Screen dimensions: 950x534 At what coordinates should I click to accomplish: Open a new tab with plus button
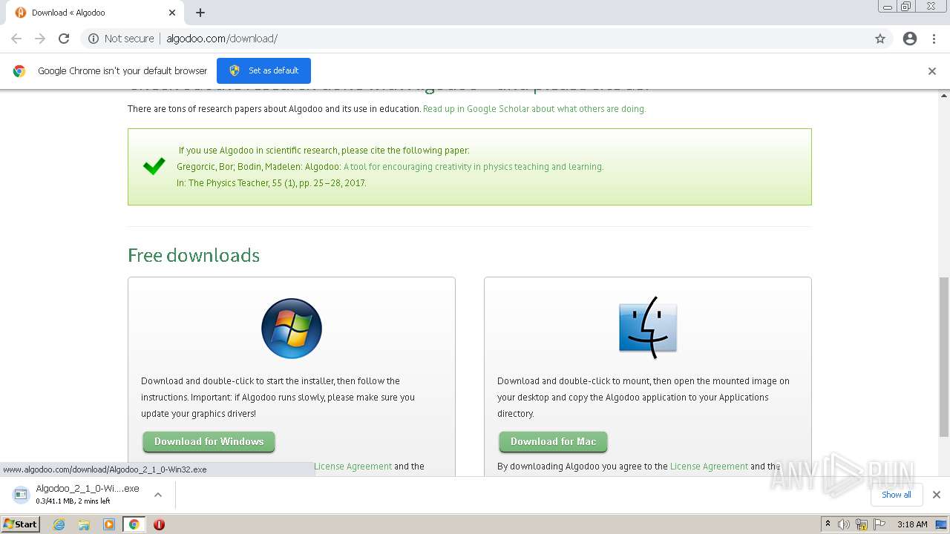click(200, 13)
